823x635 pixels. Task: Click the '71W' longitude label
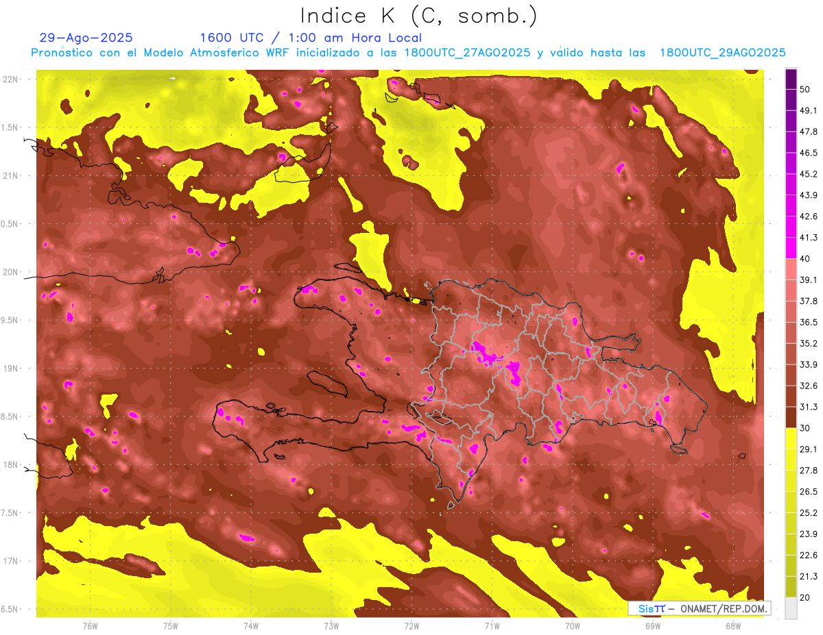coord(492,625)
